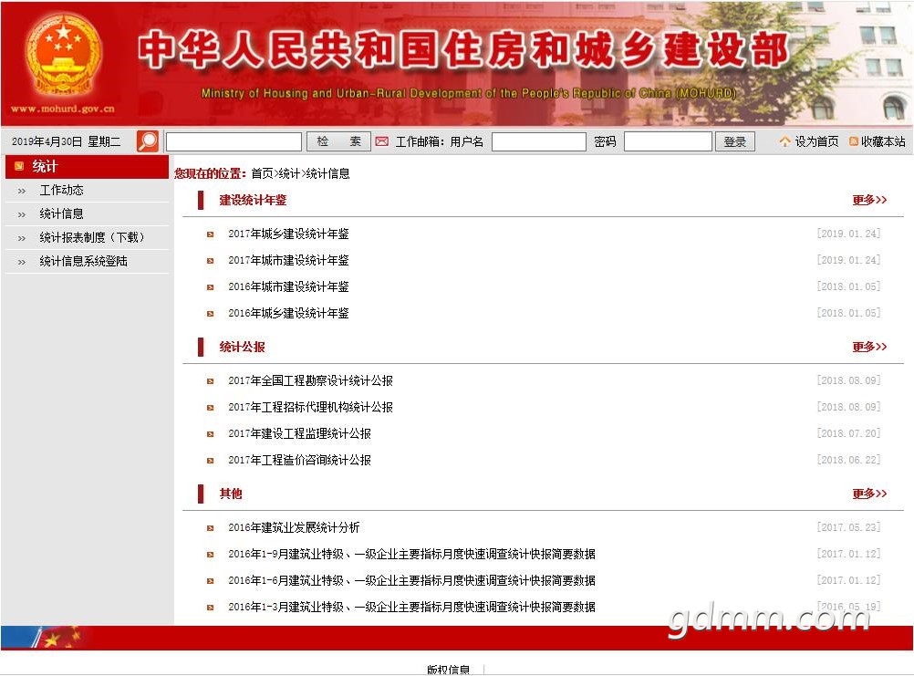Viewport: 914px width, 676px height.
Task: Click the 其他 section heading
Action: click(231, 494)
